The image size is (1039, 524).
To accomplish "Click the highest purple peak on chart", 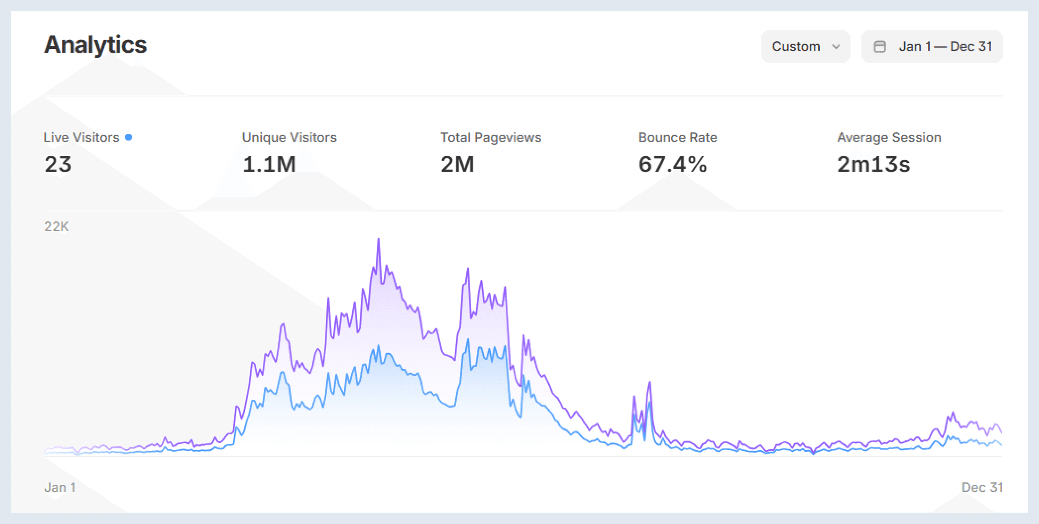I will (x=378, y=240).
